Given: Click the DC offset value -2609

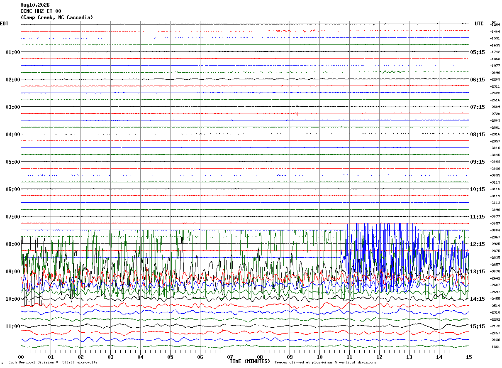Looking at the screenshot, I should click(495, 107).
